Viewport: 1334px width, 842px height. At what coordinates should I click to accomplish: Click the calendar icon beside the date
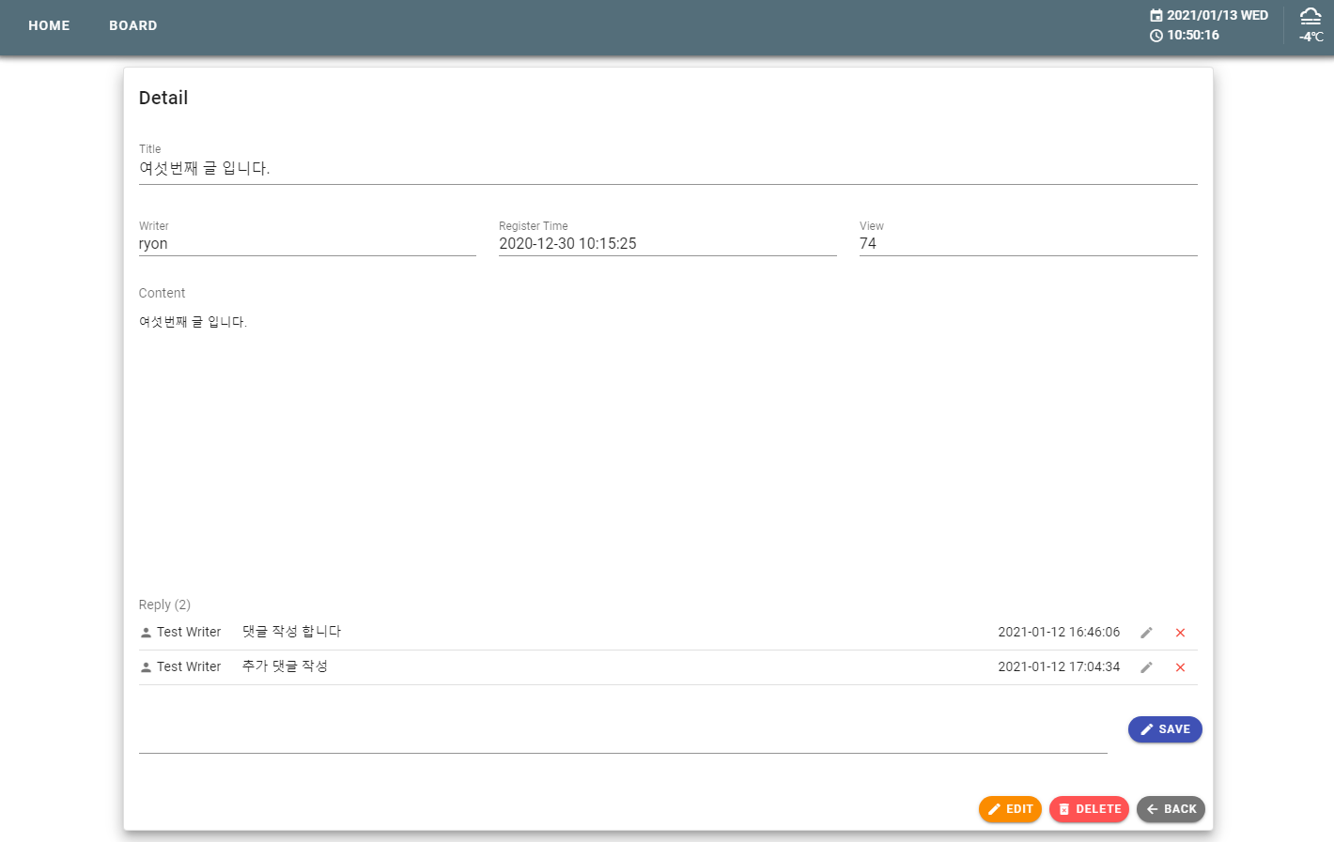click(x=1156, y=15)
